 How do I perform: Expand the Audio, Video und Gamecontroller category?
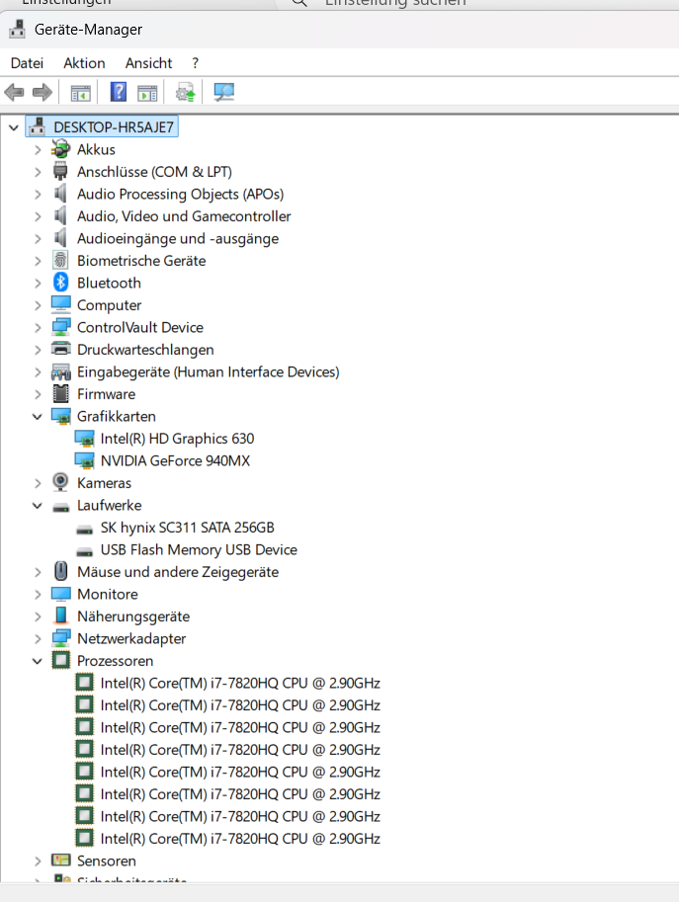[38, 216]
